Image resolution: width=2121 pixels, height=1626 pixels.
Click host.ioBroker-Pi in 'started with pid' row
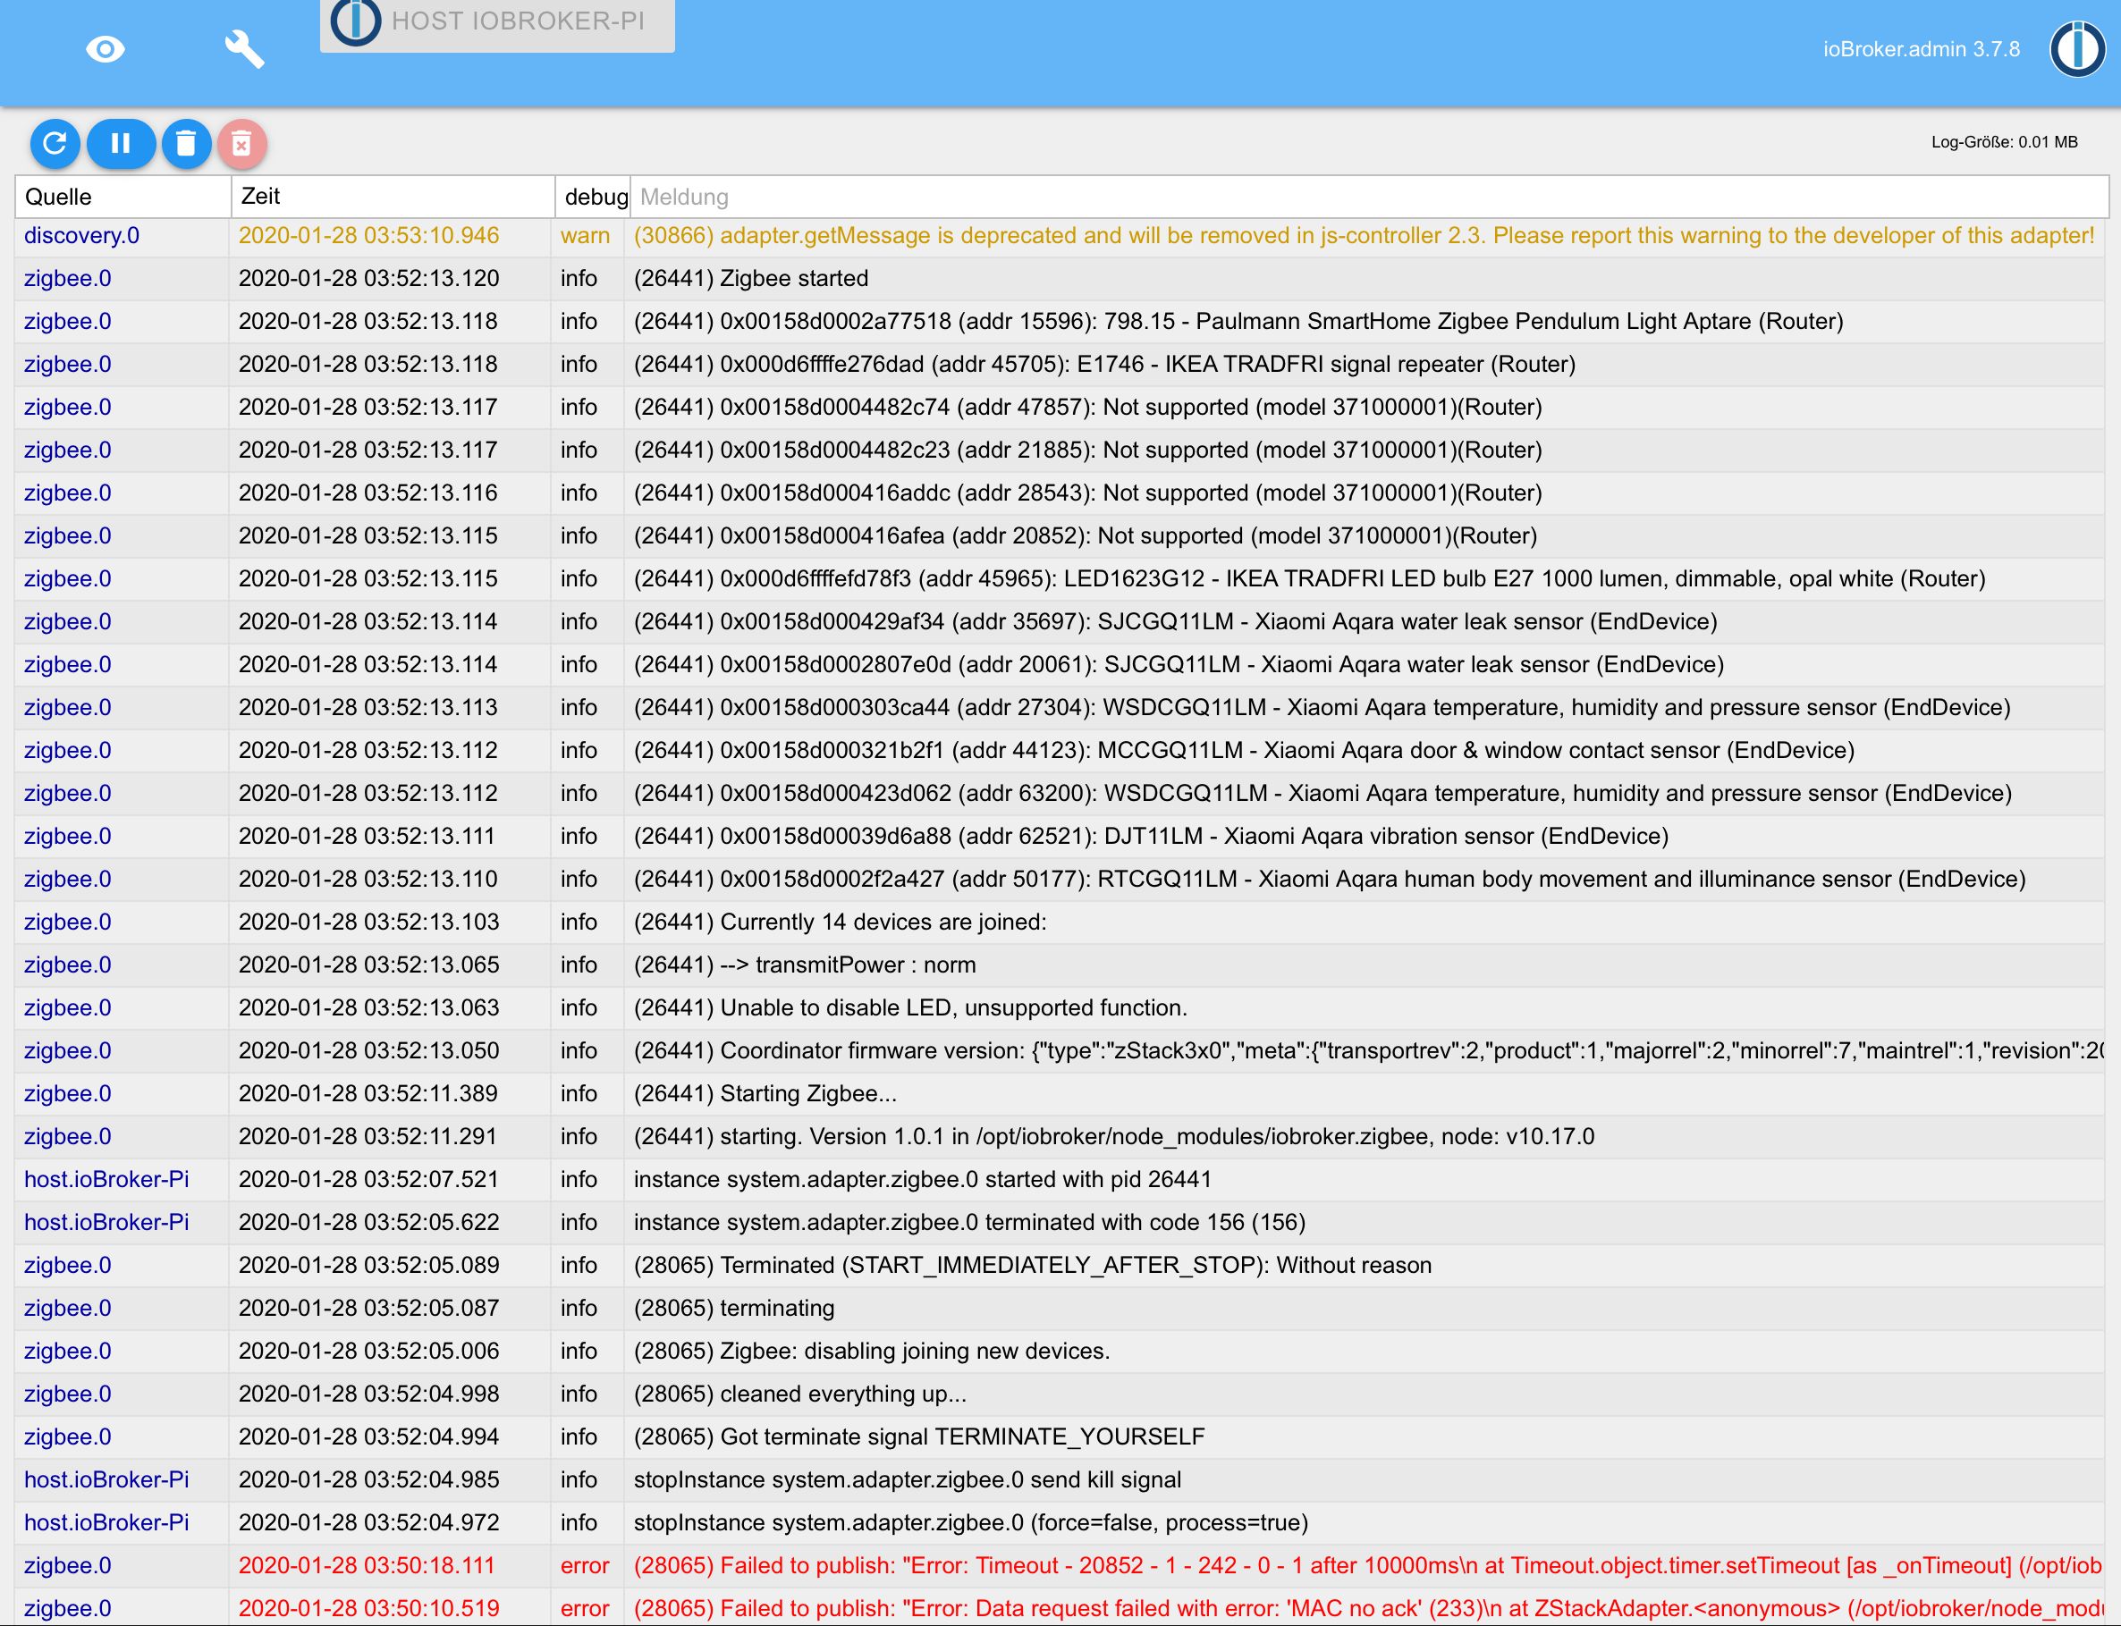click(106, 1179)
